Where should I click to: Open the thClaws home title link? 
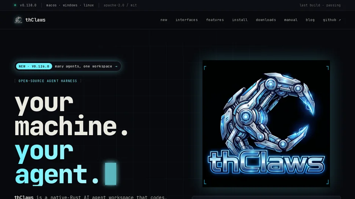(x=35, y=20)
